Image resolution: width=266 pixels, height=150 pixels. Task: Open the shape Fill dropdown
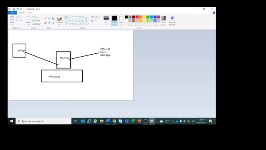click(x=94, y=20)
